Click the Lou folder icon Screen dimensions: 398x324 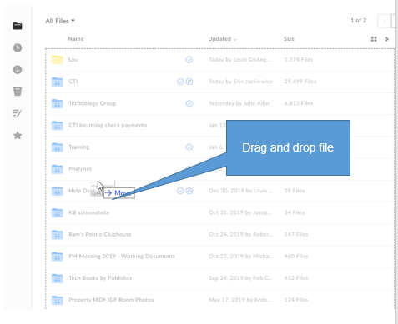(x=58, y=60)
